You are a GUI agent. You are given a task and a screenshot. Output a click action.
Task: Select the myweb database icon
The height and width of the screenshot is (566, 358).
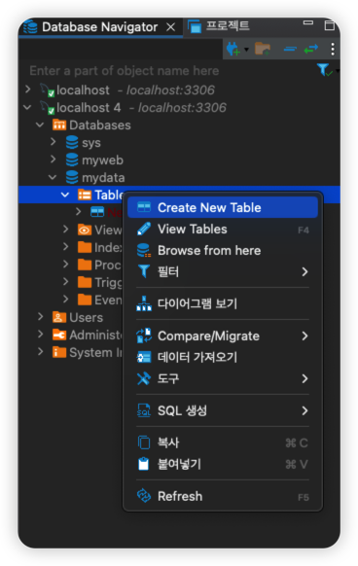pos(72,159)
